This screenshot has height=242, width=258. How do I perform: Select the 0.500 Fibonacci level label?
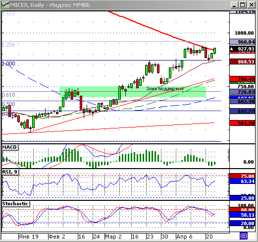point(8,104)
